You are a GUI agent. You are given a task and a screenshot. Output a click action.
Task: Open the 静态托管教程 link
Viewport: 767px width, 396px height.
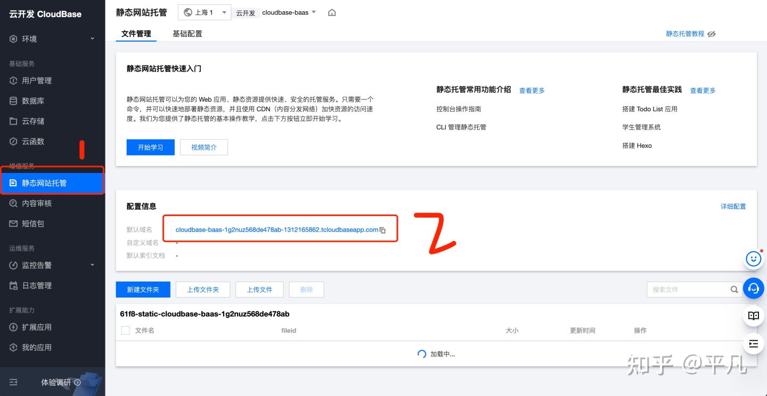tap(685, 34)
